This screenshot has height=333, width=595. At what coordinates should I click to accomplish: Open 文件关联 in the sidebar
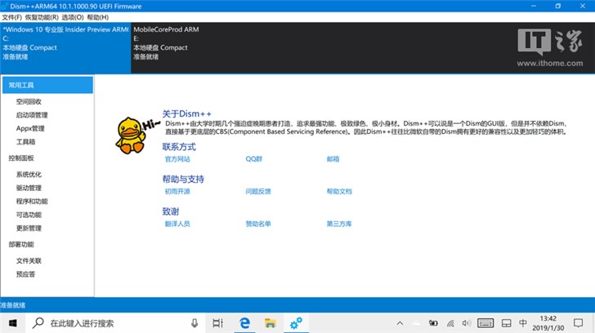click(x=29, y=261)
